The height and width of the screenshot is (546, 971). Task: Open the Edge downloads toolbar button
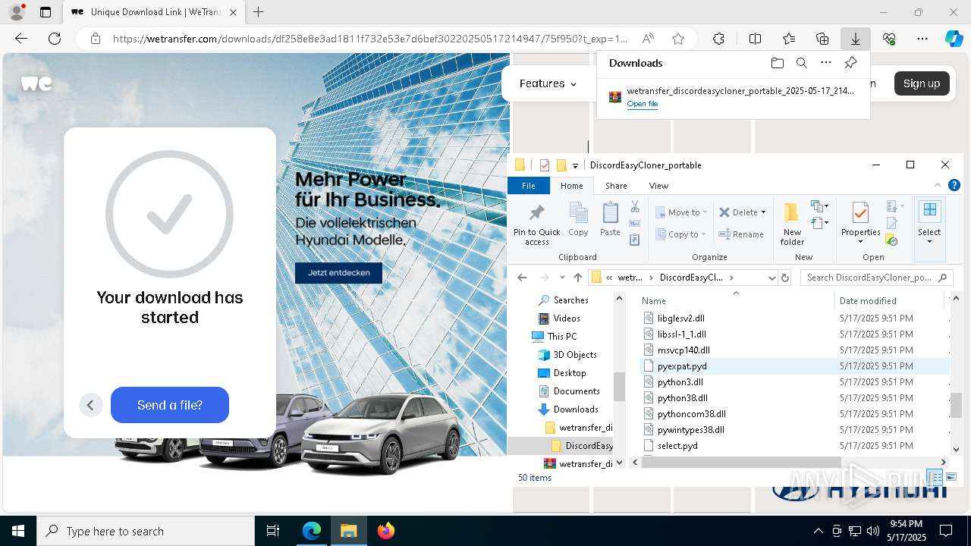[855, 39]
